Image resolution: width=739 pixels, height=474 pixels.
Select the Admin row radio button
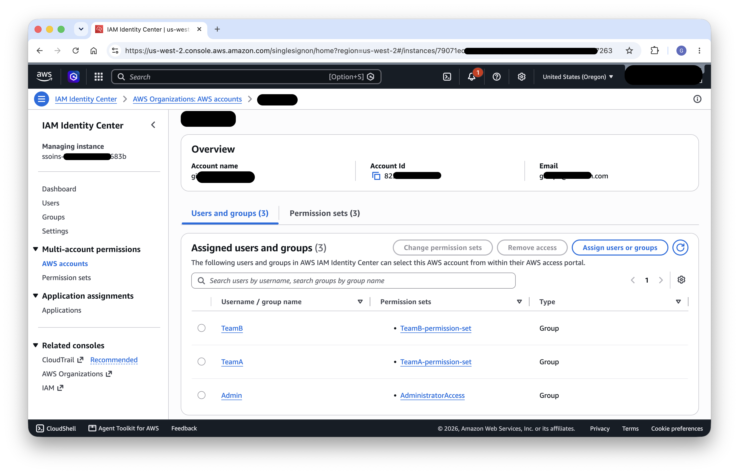(x=202, y=395)
